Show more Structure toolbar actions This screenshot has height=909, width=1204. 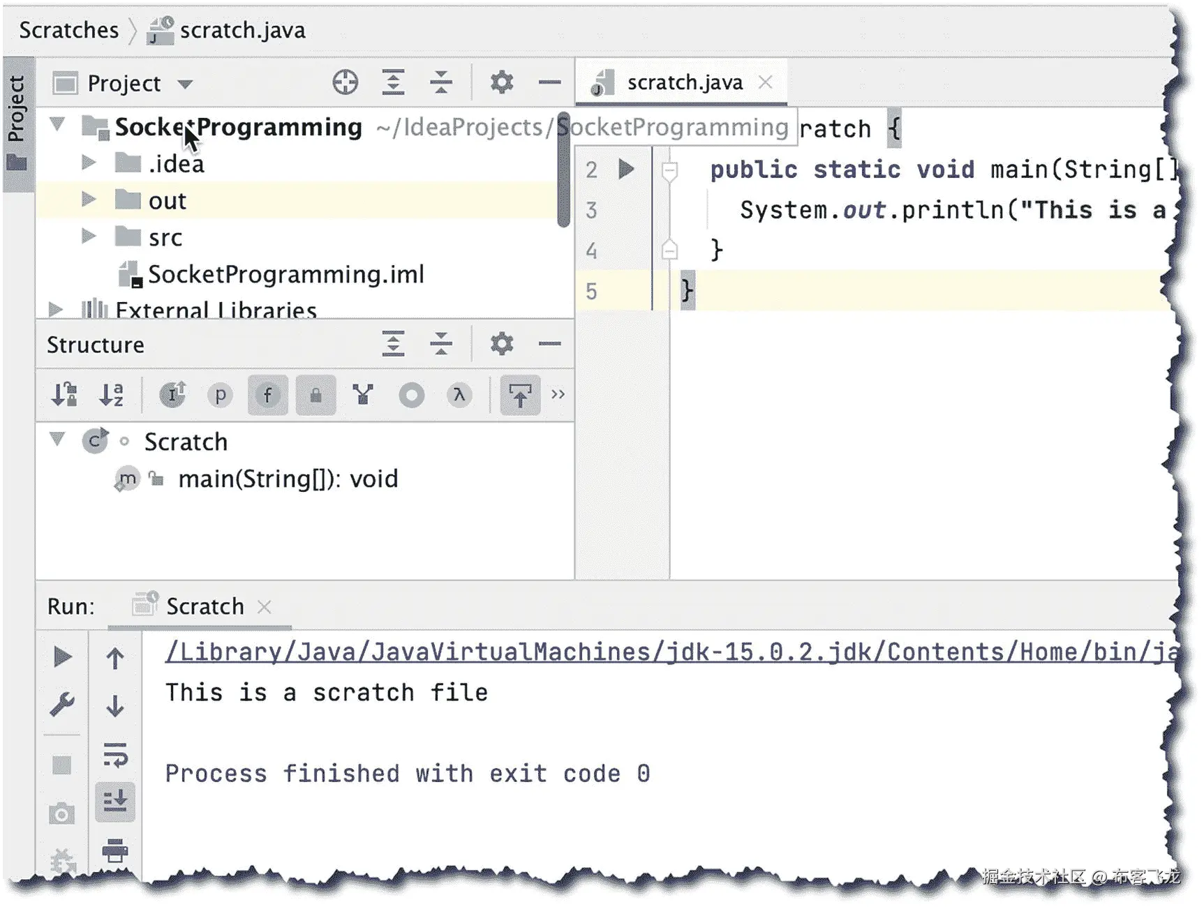(x=558, y=395)
